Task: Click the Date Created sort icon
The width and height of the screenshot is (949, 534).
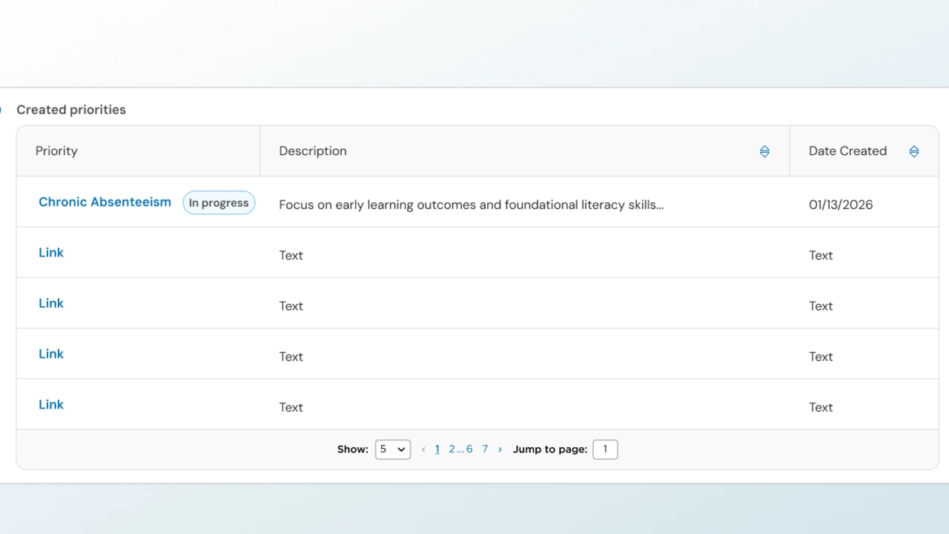Action: click(x=914, y=151)
